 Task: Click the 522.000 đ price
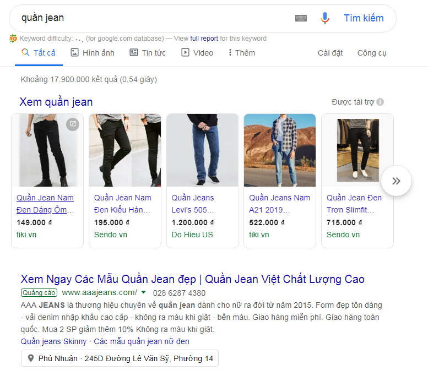tap(267, 222)
